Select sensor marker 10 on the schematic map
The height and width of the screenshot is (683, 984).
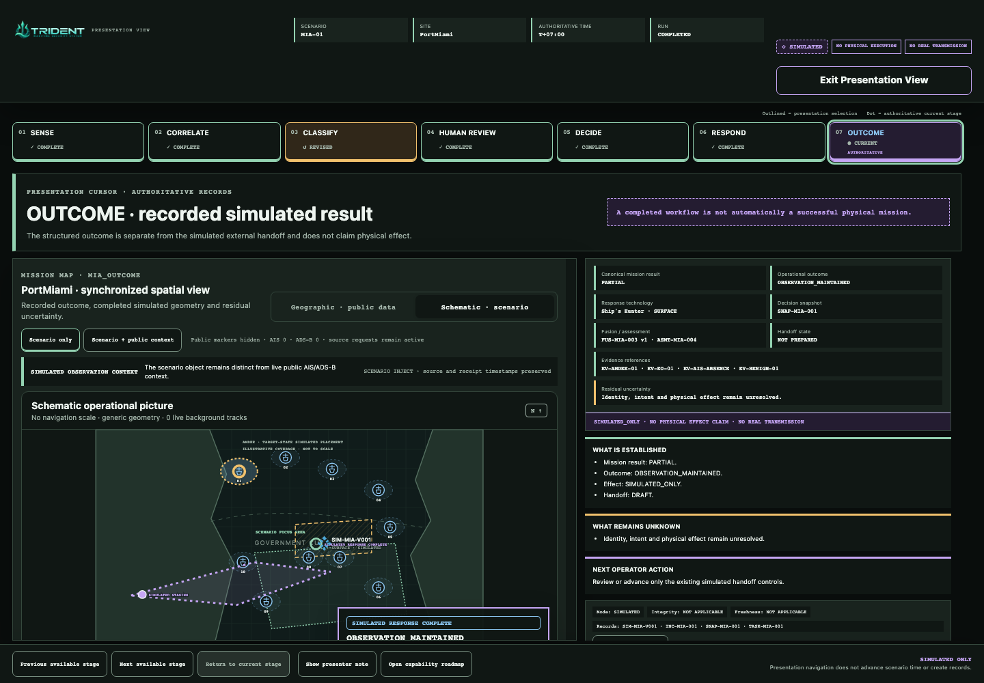click(x=243, y=562)
